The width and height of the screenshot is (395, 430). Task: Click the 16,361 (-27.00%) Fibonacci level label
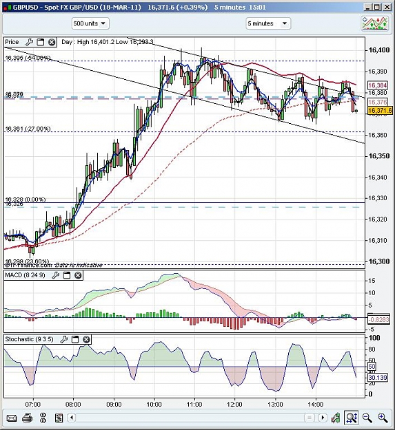pos(28,129)
